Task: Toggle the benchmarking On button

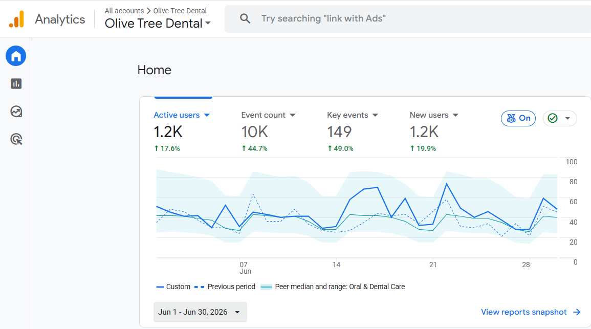Action: 518,118
